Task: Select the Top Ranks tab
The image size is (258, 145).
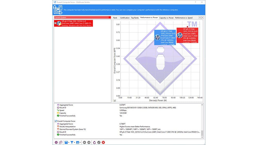Action: [135, 18]
